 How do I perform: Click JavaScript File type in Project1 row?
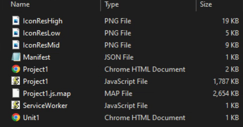coord(126,82)
